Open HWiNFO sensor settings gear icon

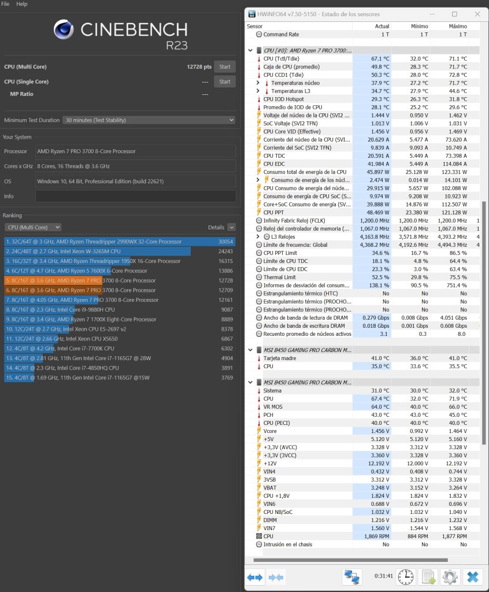coord(450,577)
